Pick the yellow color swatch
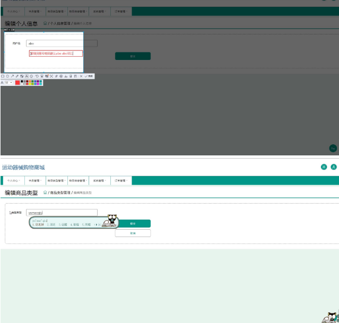 30,84
